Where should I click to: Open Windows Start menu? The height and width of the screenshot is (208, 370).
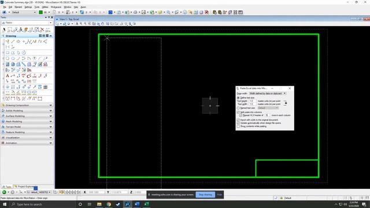[5, 204]
